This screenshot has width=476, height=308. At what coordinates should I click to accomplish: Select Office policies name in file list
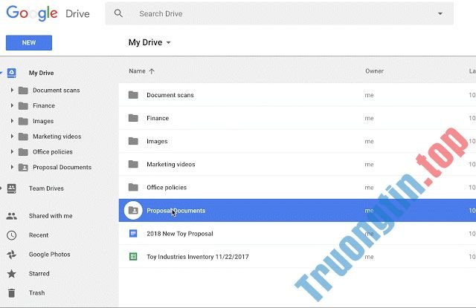pyautogui.click(x=167, y=188)
